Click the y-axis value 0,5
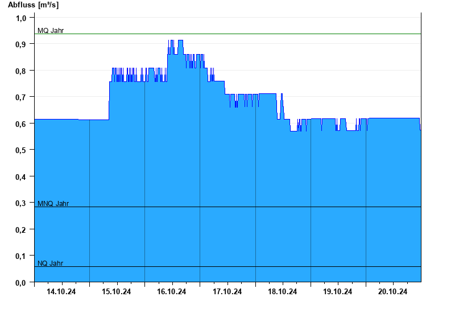455x313 pixels. [x=21, y=150]
